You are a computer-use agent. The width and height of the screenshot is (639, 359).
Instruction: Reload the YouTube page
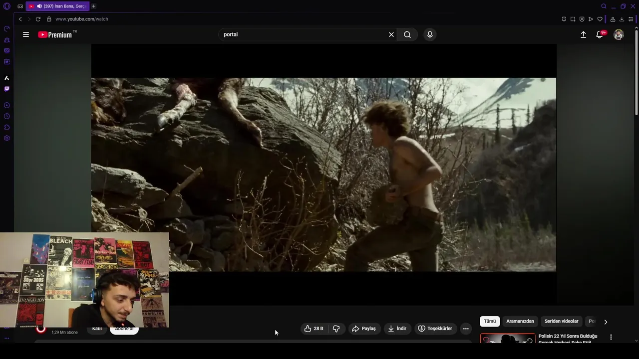38,19
